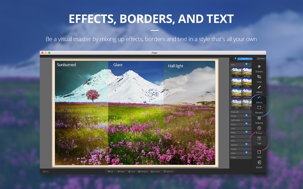The image size is (303, 189).
Task: Click Compare in bottom toolbar
Action: [155, 171]
